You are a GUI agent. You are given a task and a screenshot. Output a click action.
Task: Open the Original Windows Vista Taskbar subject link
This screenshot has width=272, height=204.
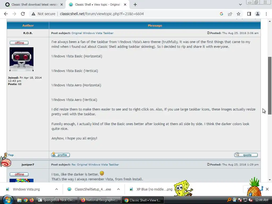click(92, 33)
